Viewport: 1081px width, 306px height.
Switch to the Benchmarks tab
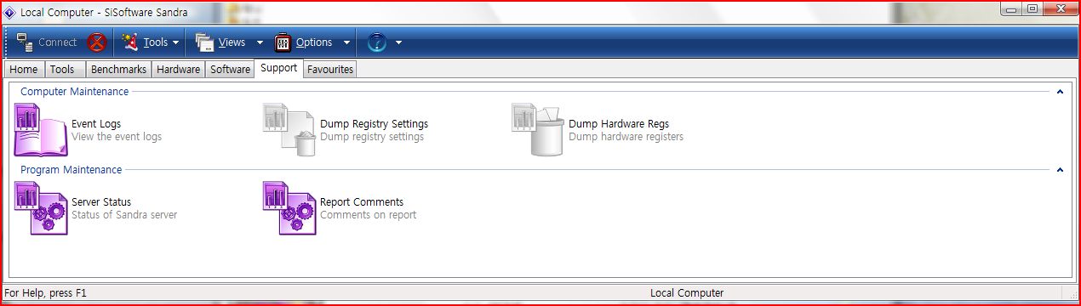point(118,70)
